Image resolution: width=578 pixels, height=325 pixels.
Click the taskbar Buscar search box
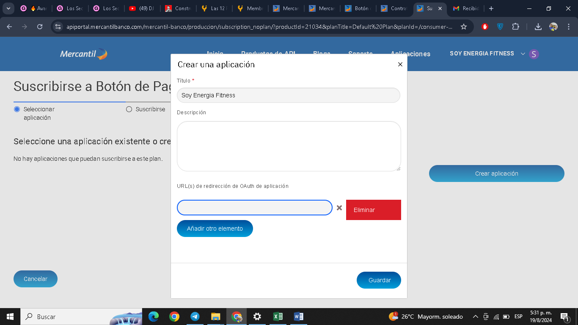pyautogui.click(x=80, y=317)
